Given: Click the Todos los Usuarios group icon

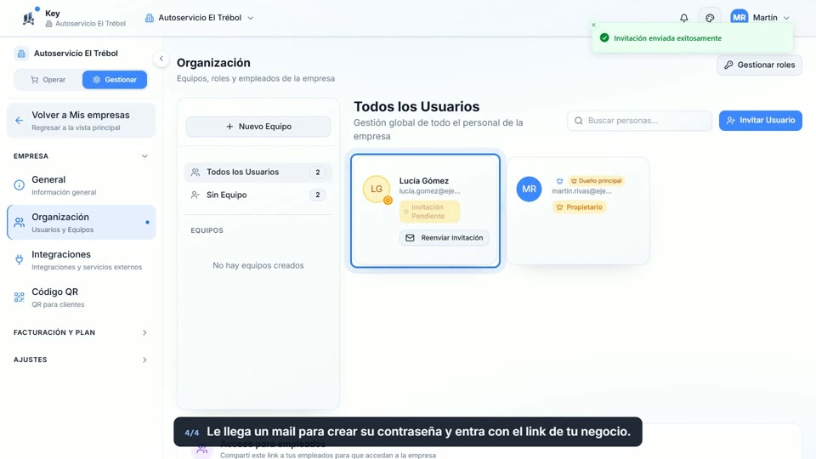Looking at the screenshot, I should (195, 173).
